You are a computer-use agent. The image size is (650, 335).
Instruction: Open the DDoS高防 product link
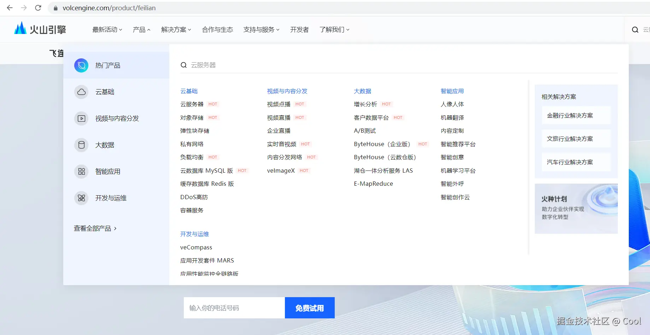[194, 197]
